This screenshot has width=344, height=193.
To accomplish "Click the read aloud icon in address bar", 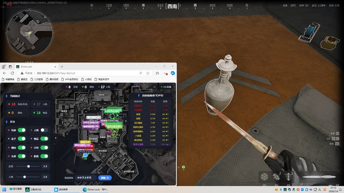I will point(141,73).
